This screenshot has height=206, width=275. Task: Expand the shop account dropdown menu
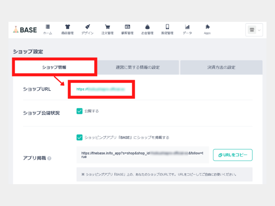click(x=254, y=30)
